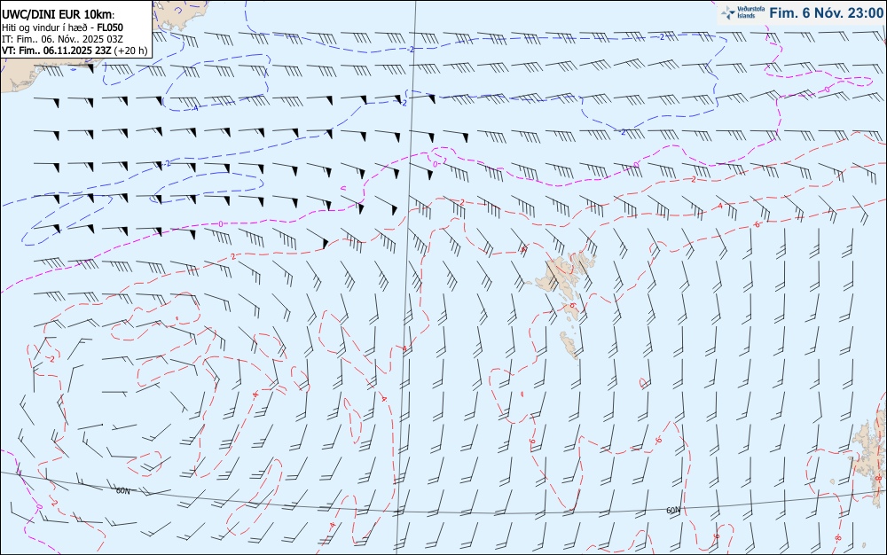Click the 'VT: Fim.. 06.11.2025 23Z (+20 h)' line

pyautogui.click(x=75, y=51)
